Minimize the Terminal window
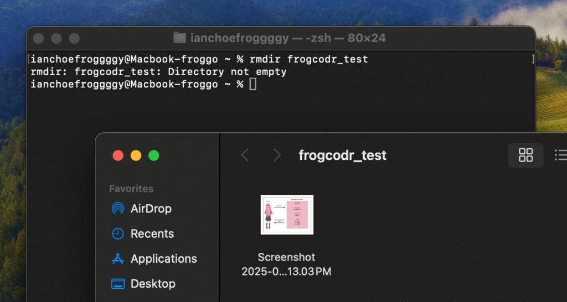Image resolution: width=567 pixels, height=302 pixels. [56, 39]
